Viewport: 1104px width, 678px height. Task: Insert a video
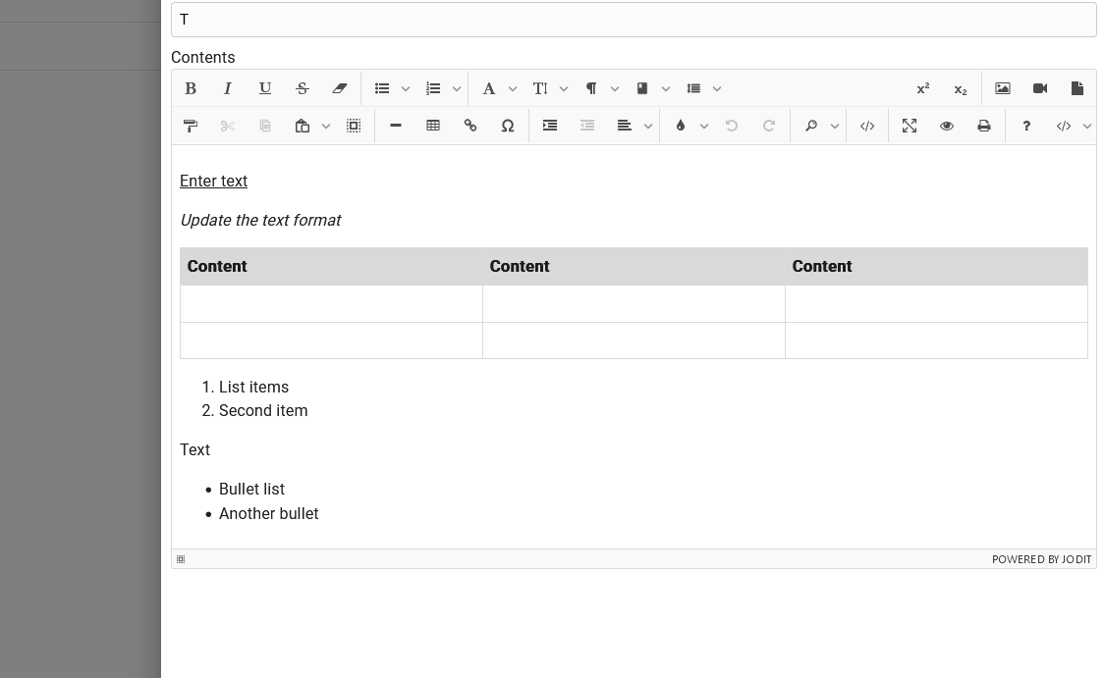pyautogui.click(x=1040, y=88)
